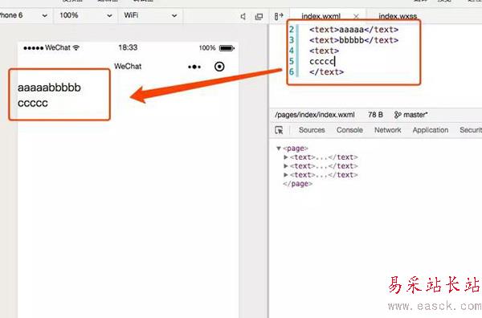Open the Application panel tab
482x318 pixels.
[431, 130]
